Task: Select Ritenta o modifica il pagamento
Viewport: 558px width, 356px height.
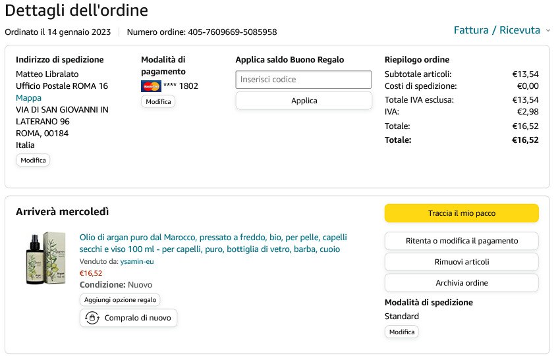Action: point(461,241)
